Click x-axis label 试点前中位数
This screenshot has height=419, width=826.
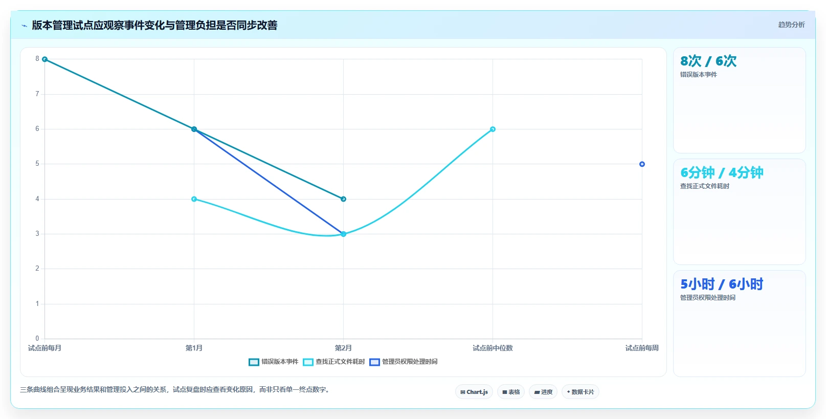click(x=493, y=348)
